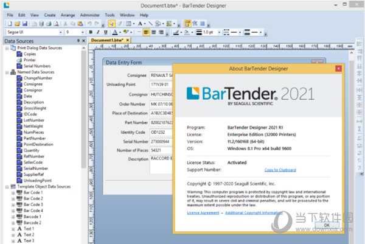Click the Cut scissors icon
This screenshot has height=244, width=365.
[66, 24]
